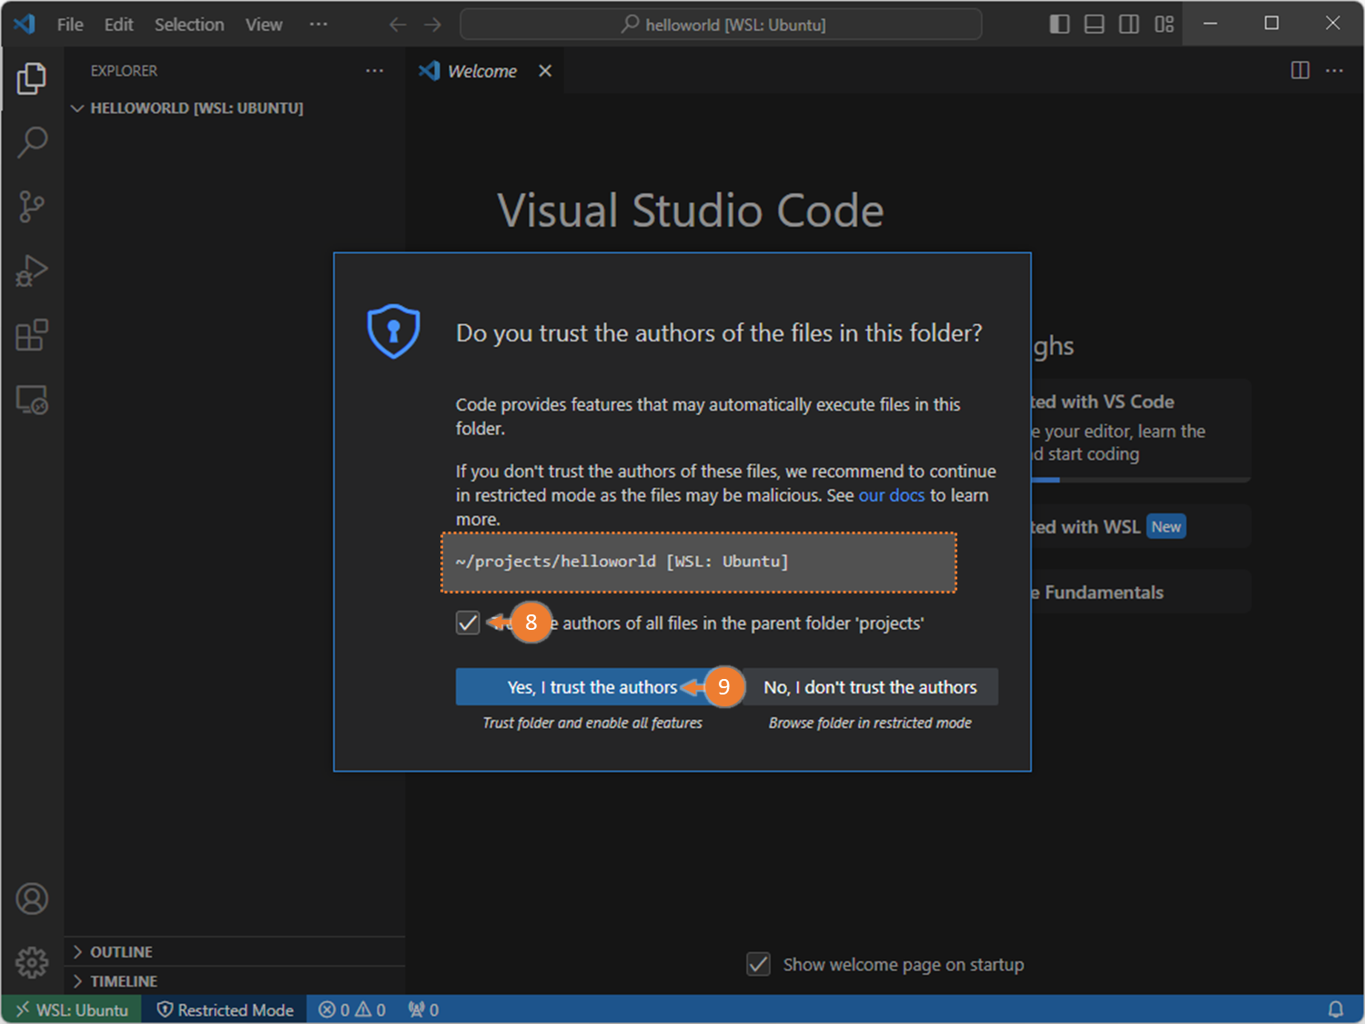Open Explorer Views and More Actions ellipsis

(374, 70)
